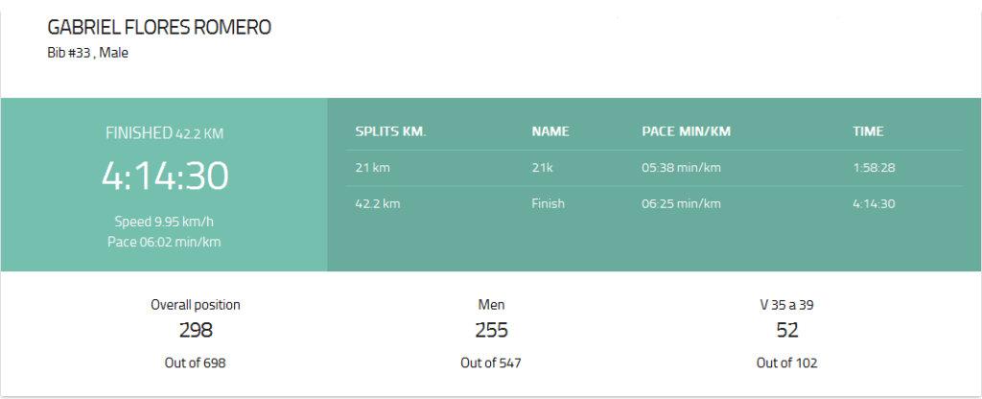Click the PACE MIN/KM column header

pos(686,131)
